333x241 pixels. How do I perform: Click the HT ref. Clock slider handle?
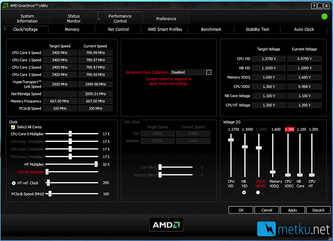tap(48, 183)
